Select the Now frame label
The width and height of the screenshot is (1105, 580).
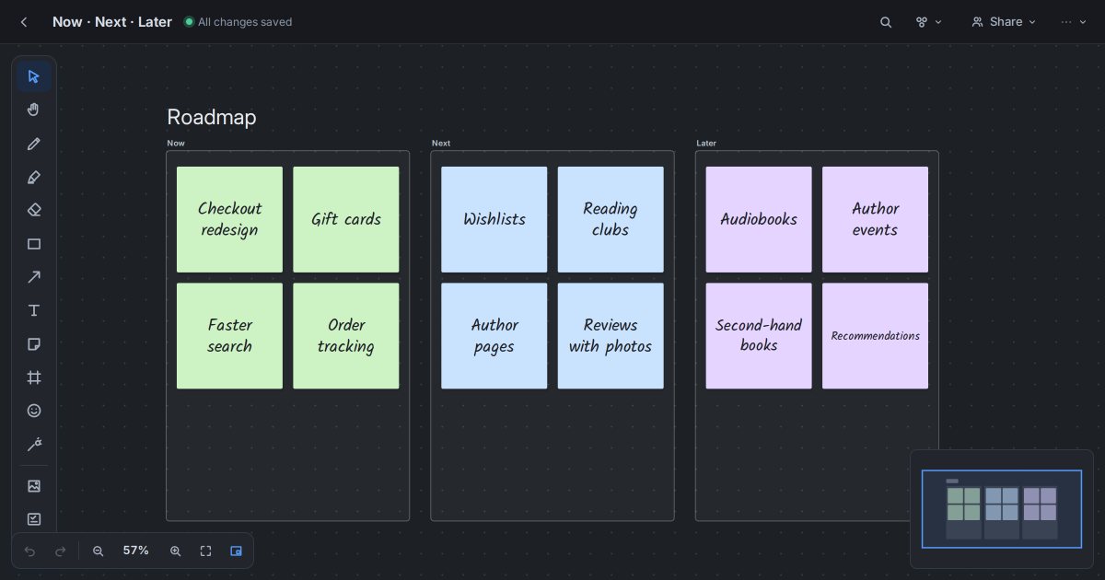point(176,143)
